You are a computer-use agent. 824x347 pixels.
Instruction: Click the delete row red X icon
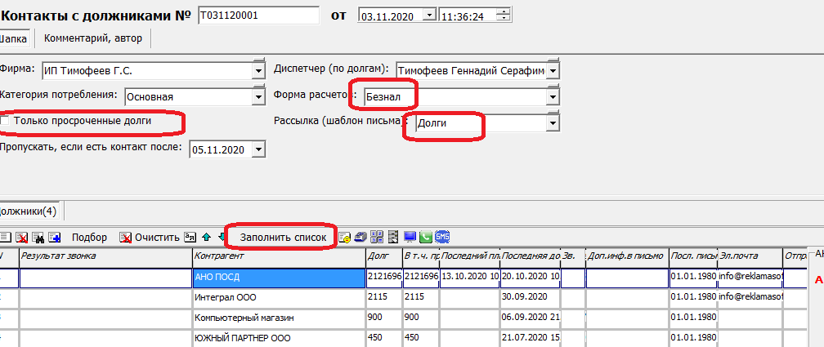coord(22,238)
